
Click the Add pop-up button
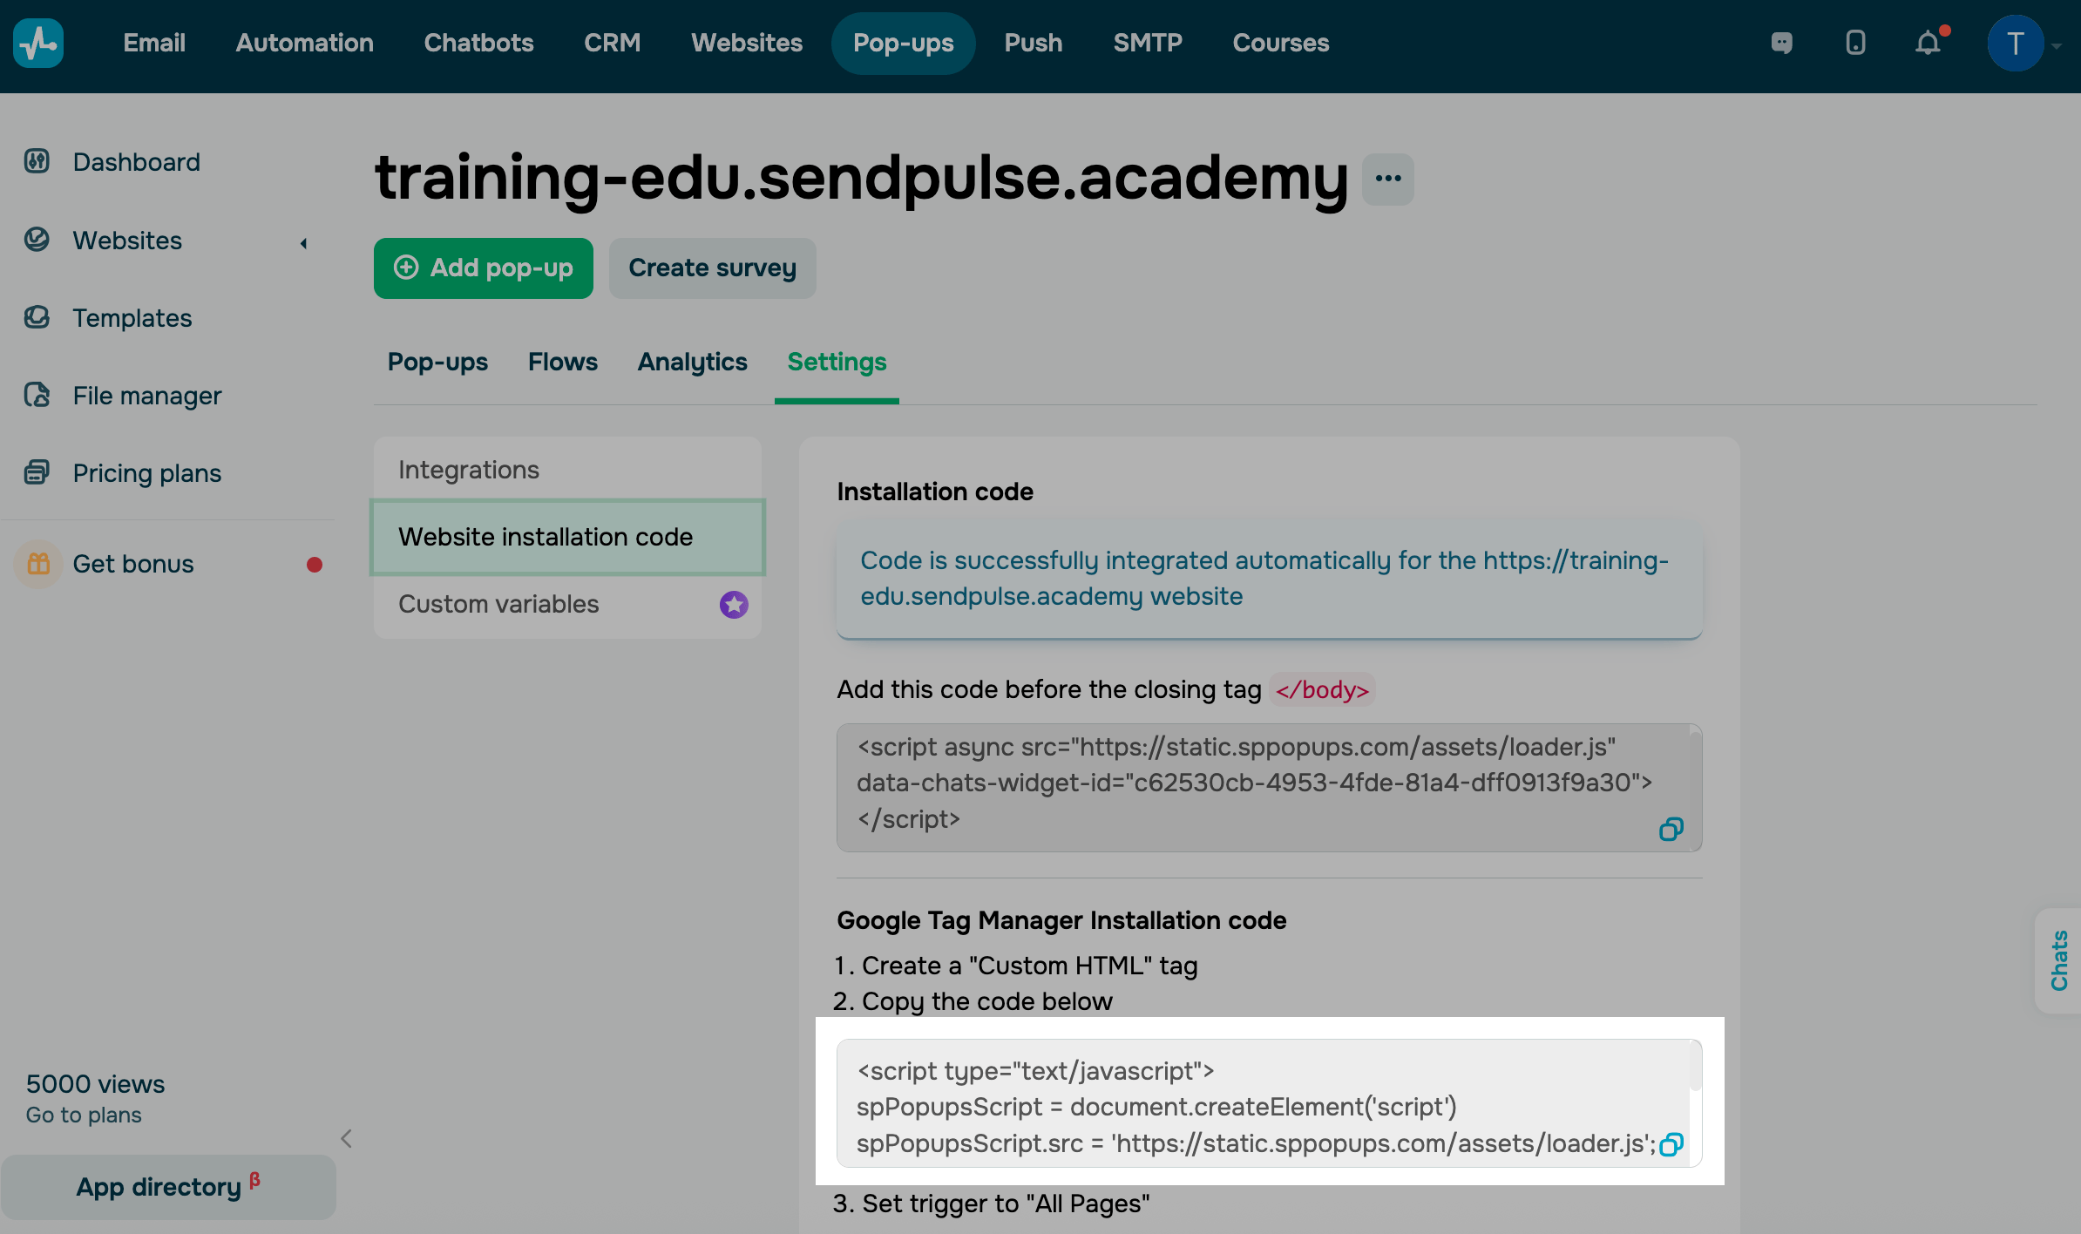click(484, 268)
